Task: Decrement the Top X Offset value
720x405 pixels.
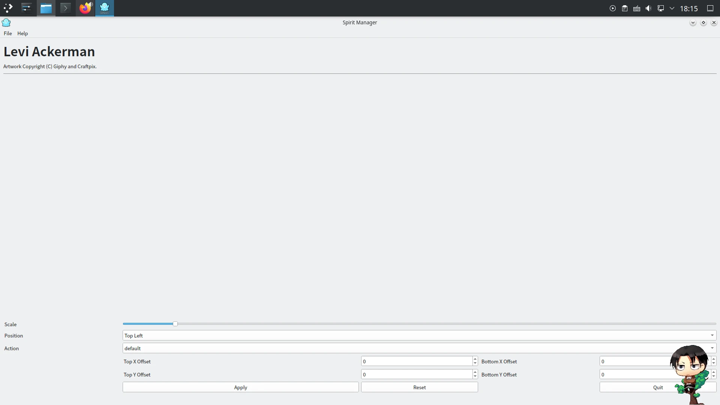Action: click(475, 363)
